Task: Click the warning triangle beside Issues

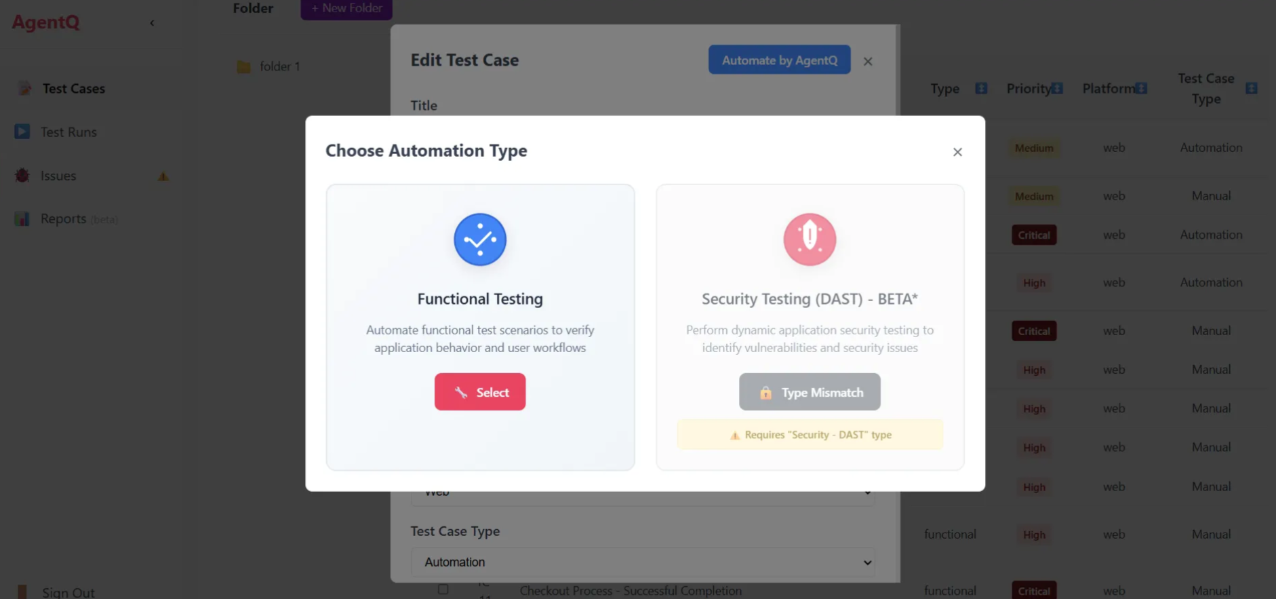Action: click(x=163, y=176)
